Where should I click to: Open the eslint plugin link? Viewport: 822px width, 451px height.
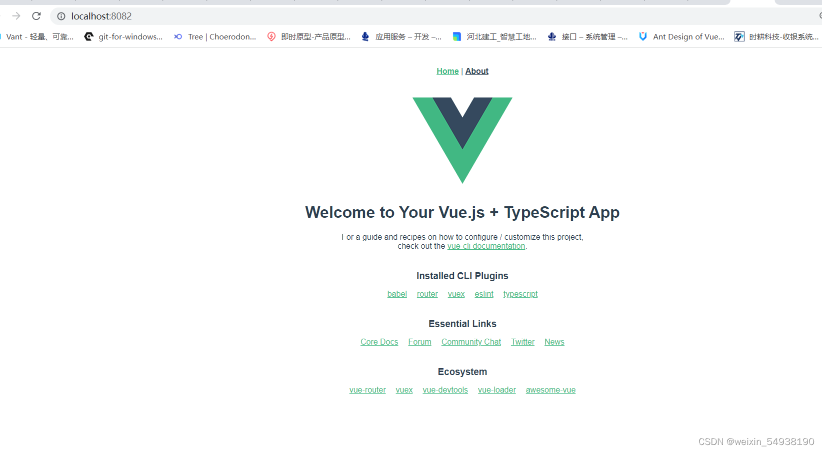click(484, 294)
